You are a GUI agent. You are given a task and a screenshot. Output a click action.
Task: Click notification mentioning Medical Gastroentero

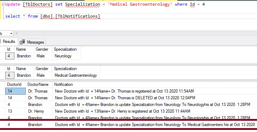155,125
